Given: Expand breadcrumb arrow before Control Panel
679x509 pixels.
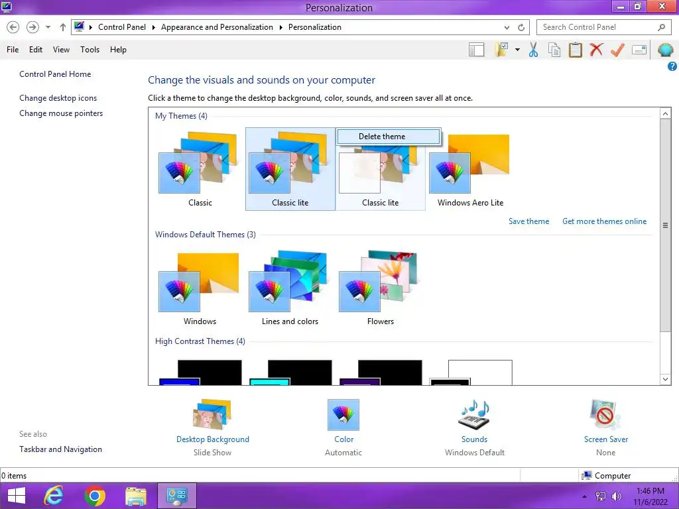Looking at the screenshot, I should [90, 27].
